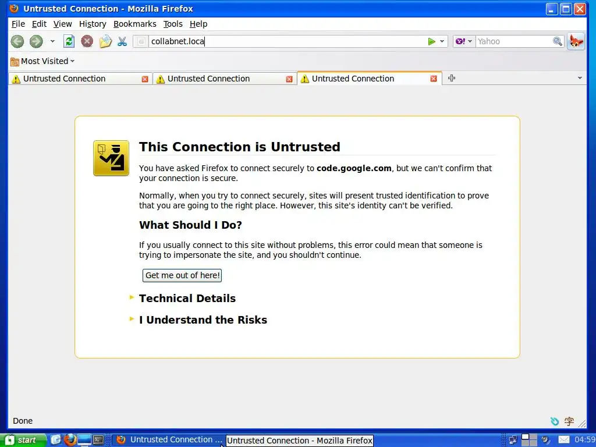Click the fox icon on toolbar's right end
The height and width of the screenshot is (447, 596).
pyautogui.click(x=576, y=41)
